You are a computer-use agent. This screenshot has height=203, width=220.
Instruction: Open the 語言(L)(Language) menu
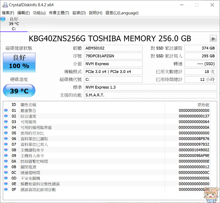coord(122,13)
